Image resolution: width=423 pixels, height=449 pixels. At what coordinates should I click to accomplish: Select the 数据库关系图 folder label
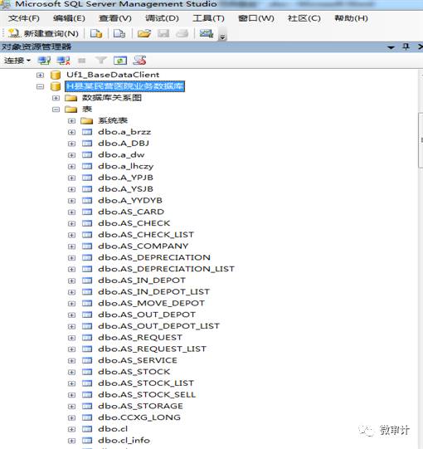pyautogui.click(x=112, y=98)
